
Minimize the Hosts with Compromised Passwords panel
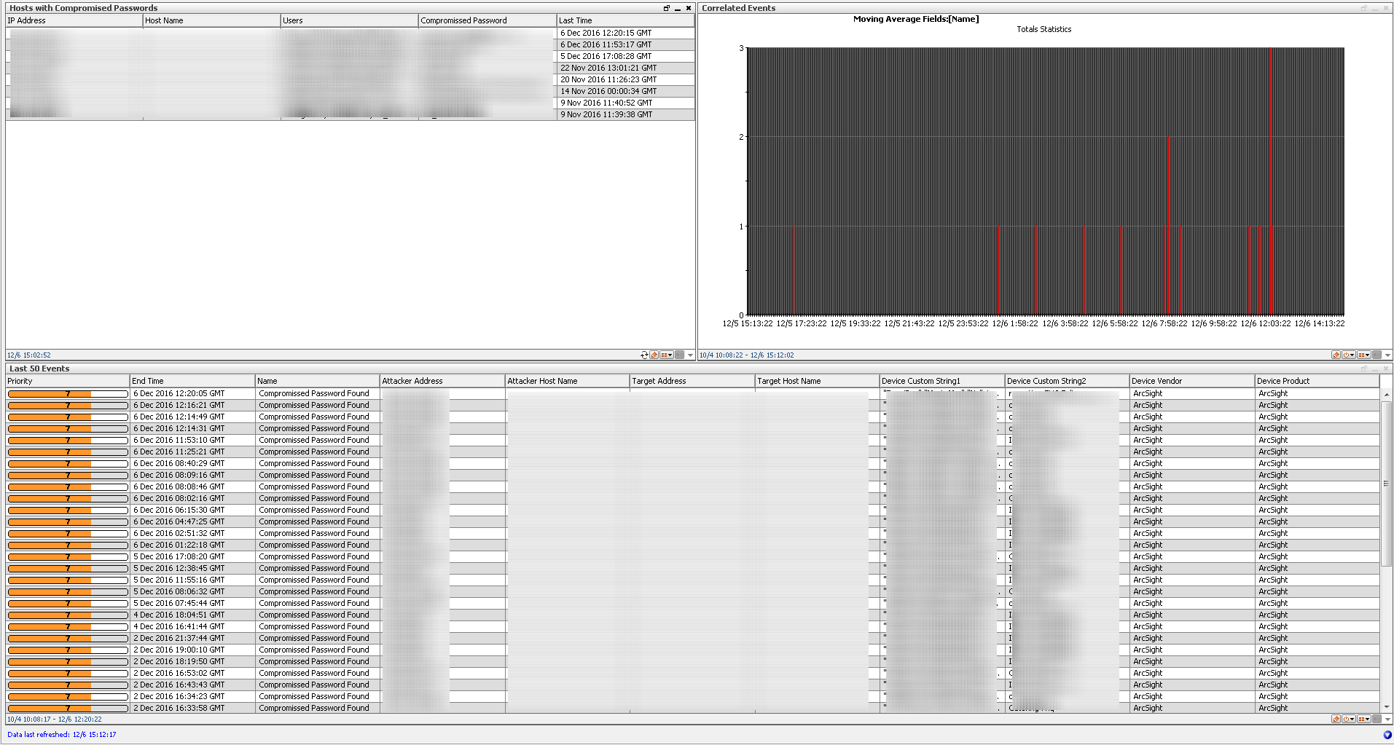[677, 9]
